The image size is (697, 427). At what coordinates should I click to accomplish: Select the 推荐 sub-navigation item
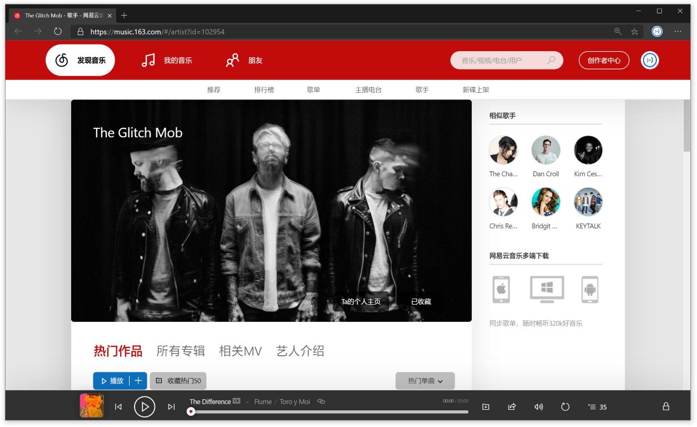pyautogui.click(x=214, y=90)
